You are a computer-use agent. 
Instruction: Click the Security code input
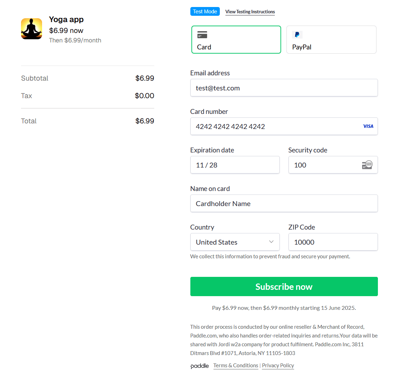pos(323,165)
